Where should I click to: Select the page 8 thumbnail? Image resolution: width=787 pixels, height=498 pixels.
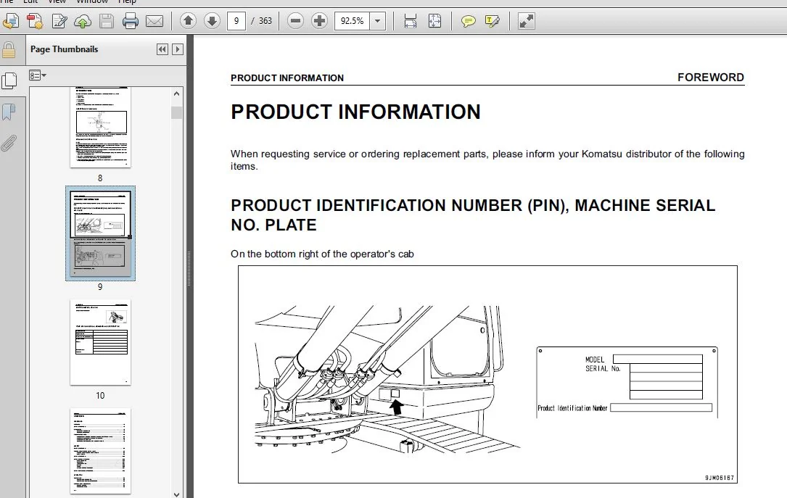pyautogui.click(x=100, y=127)
